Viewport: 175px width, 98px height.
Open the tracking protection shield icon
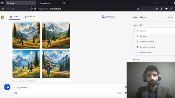point(31,9)
